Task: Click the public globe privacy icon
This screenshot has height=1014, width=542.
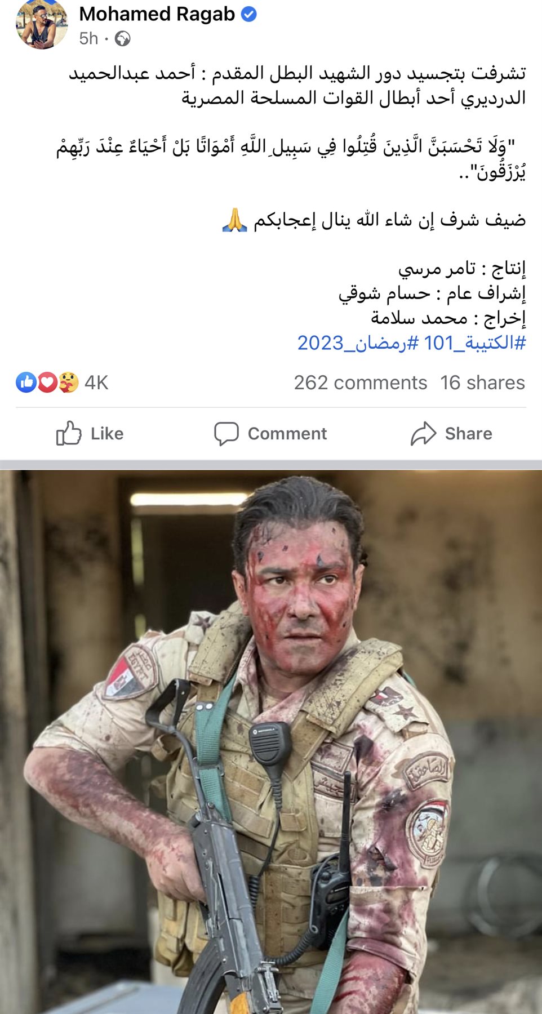Action: point(122,38)
